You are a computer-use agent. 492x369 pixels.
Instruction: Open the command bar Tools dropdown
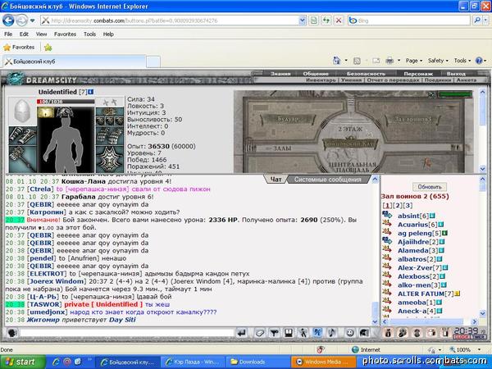tap(462, 61)
